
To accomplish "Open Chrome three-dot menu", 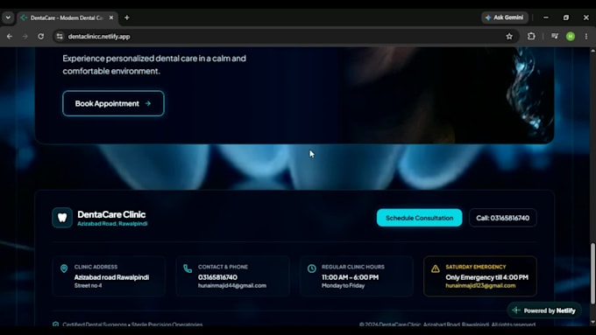I will coord(586,37).
